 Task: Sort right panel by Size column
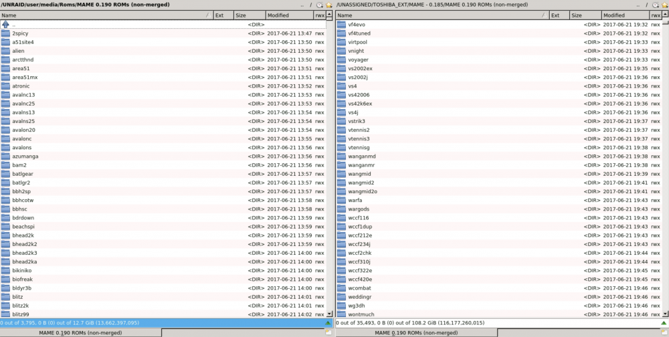pyautogui.click(x=586, y=15)
